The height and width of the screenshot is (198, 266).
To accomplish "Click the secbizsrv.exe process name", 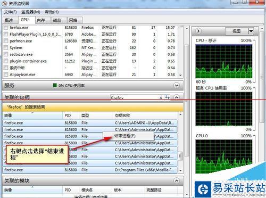I will 21,54.
